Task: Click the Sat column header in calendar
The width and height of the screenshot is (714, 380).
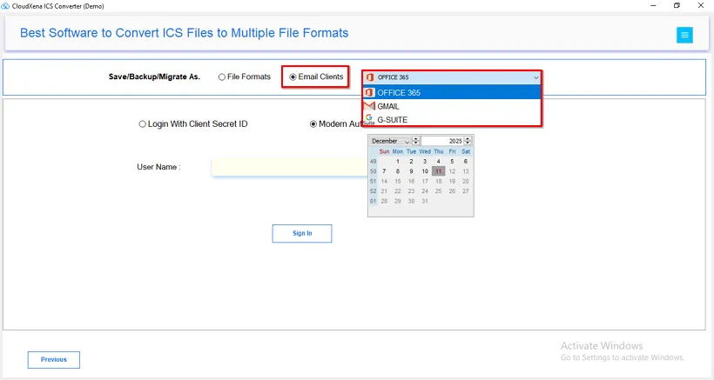Action: pos(466,151)
